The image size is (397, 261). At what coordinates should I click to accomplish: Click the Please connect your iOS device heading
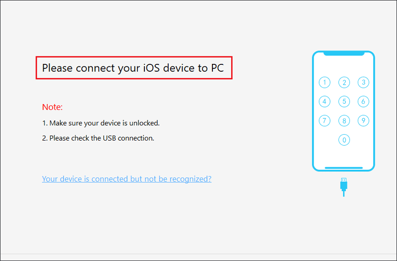(133, 68)
